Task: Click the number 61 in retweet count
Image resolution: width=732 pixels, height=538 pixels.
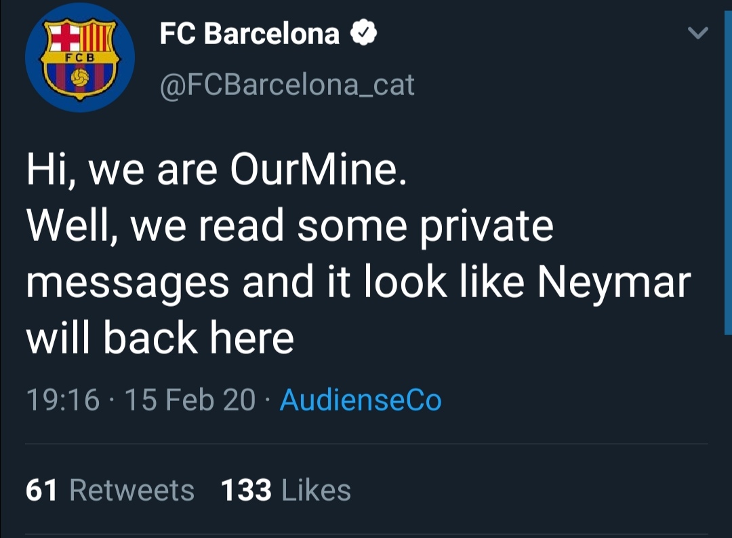Action: pos(42,490)
